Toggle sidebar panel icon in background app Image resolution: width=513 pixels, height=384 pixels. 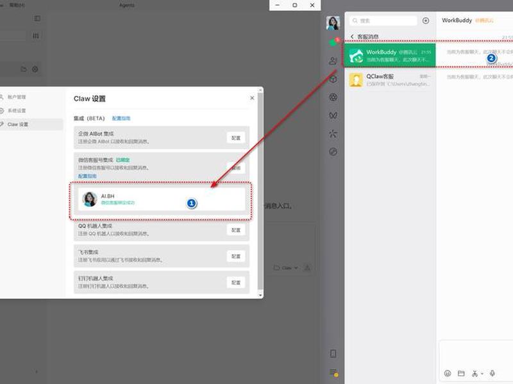37,19
